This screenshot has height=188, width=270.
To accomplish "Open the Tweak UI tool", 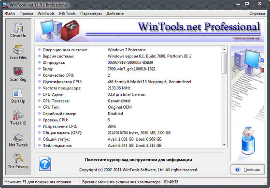I will pos(18,117).
